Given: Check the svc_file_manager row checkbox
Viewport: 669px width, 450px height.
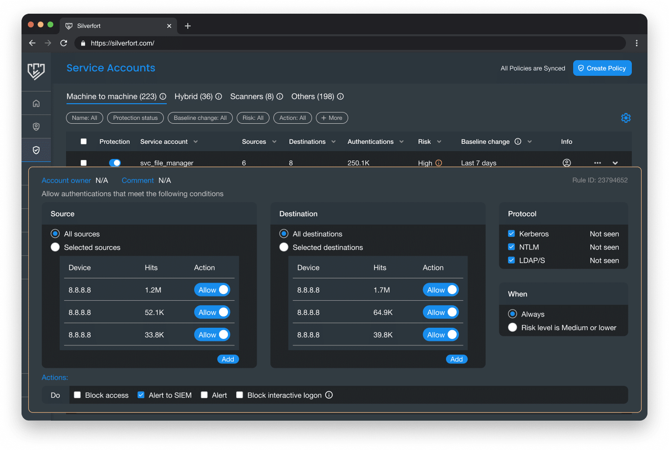Looking at the screenshot, I should (84, 163).
